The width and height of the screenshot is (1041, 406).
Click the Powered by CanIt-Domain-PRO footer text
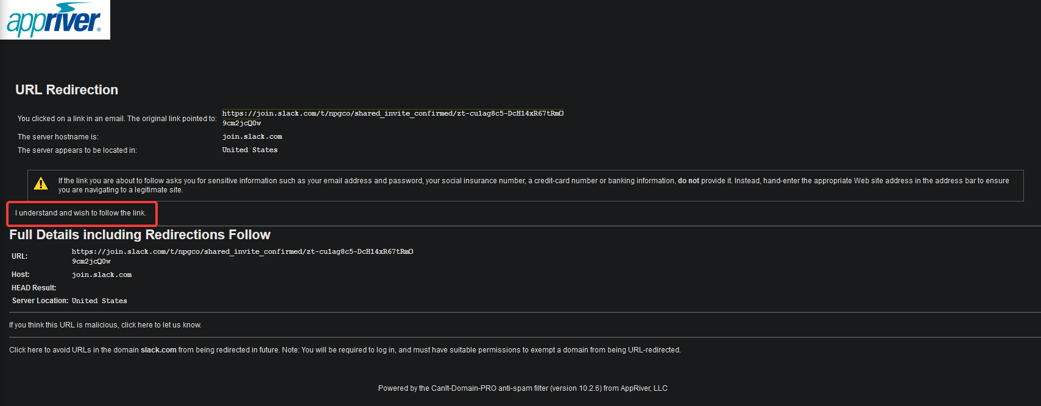(523, 388)
